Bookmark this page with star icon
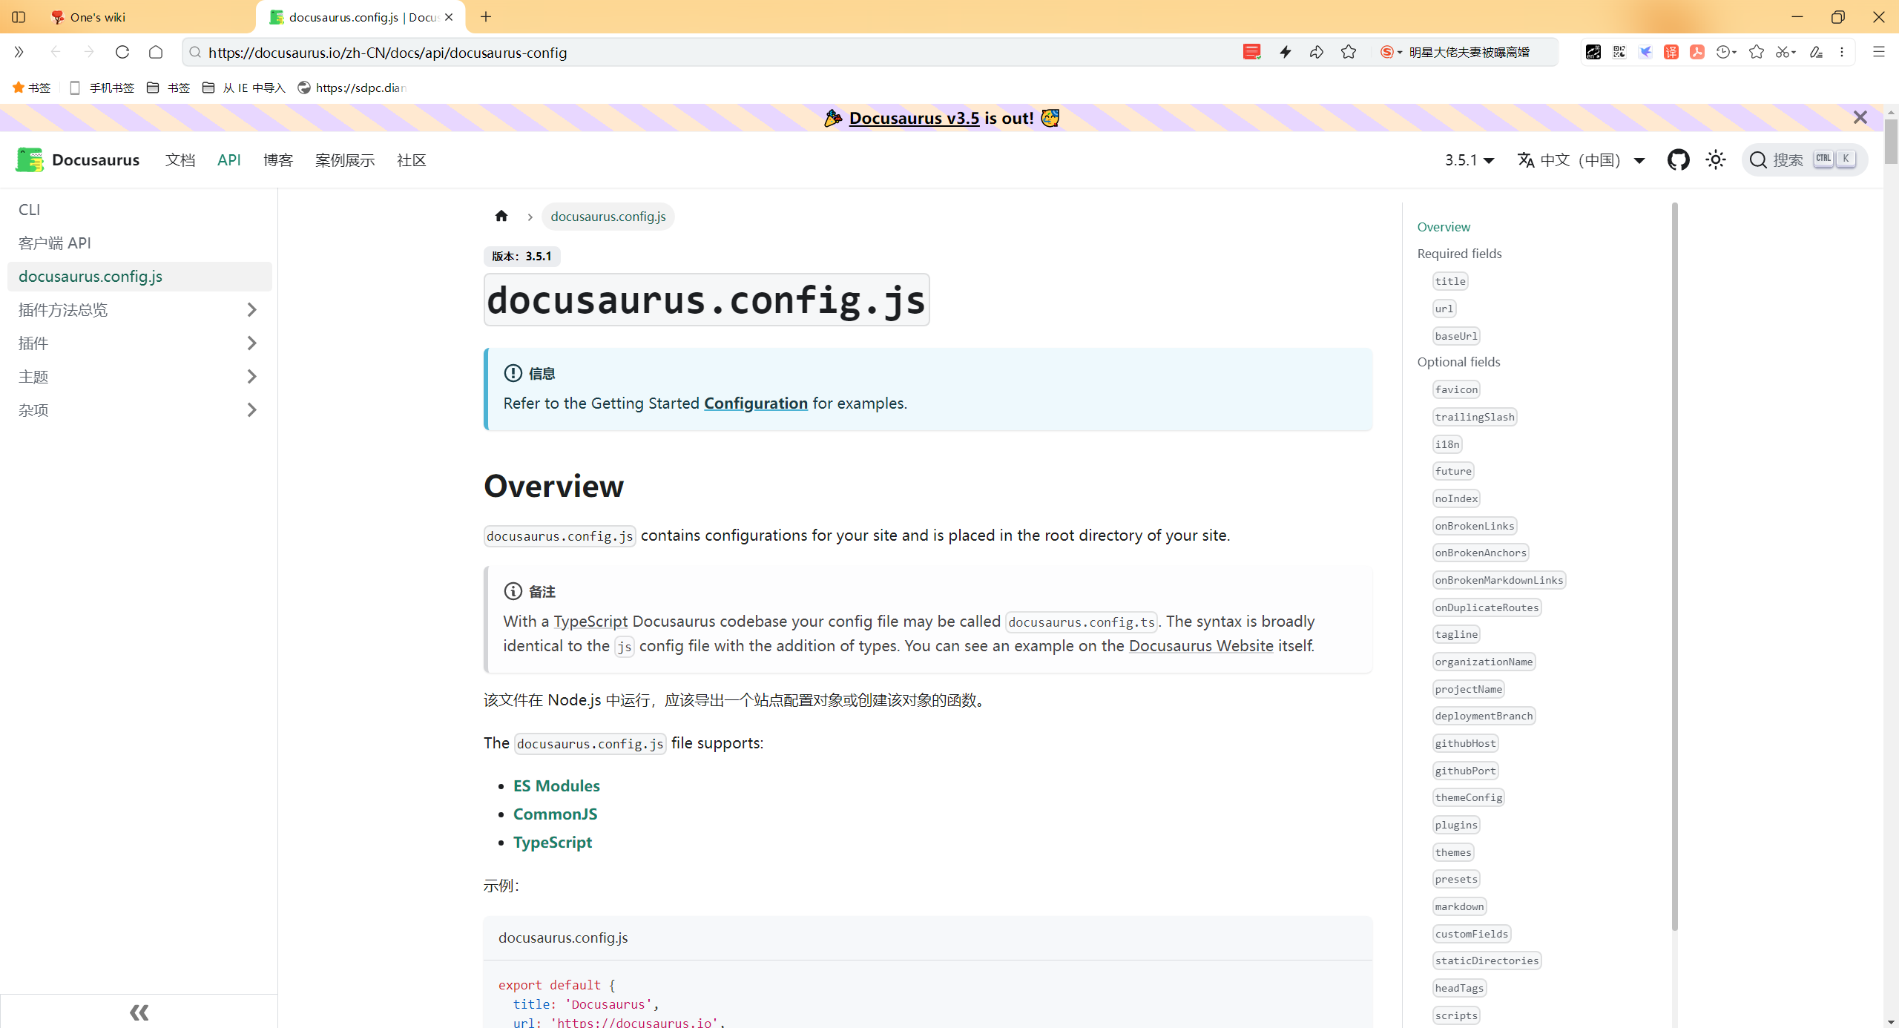Image resolution: width=1899 pixels, height=1028 pixels. [x=1349, y=52]
